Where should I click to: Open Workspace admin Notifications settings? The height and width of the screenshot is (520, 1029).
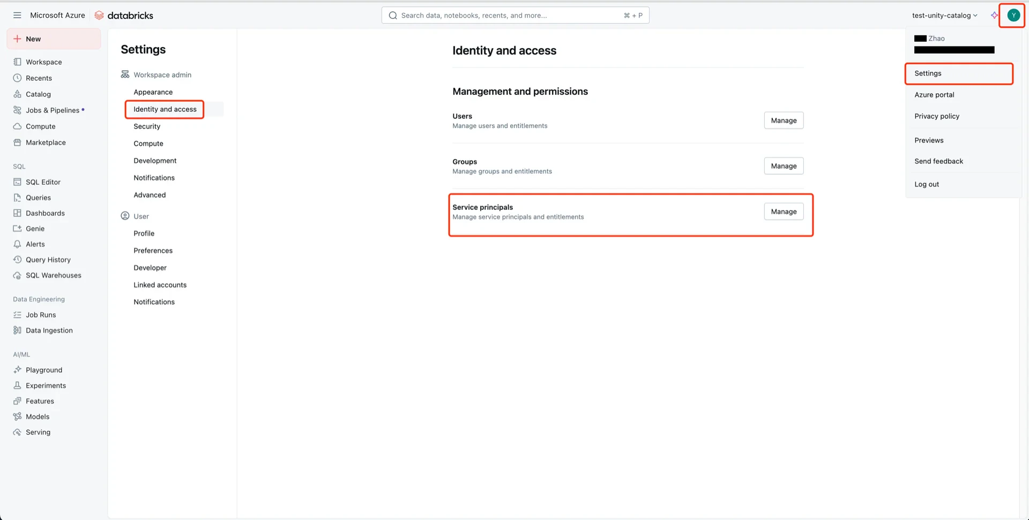pos(154,178)
